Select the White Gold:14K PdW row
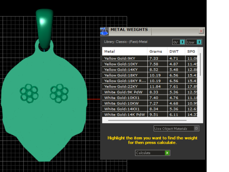The height and width of the screenshot is (172, 229). click(150, 115)
